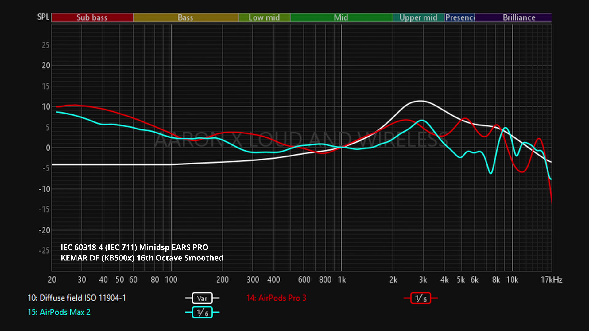Click the 17kHz frequency axis label

551,280
